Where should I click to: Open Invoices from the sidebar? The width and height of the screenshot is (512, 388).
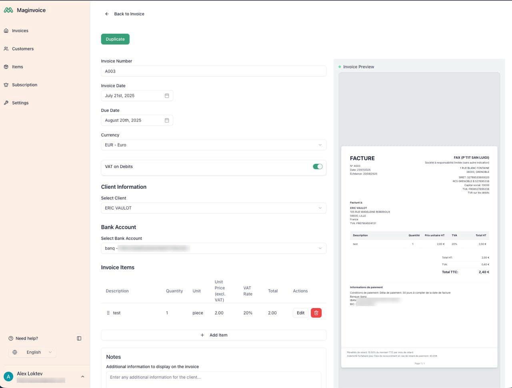pyautogui.click(x=20, y=31)
